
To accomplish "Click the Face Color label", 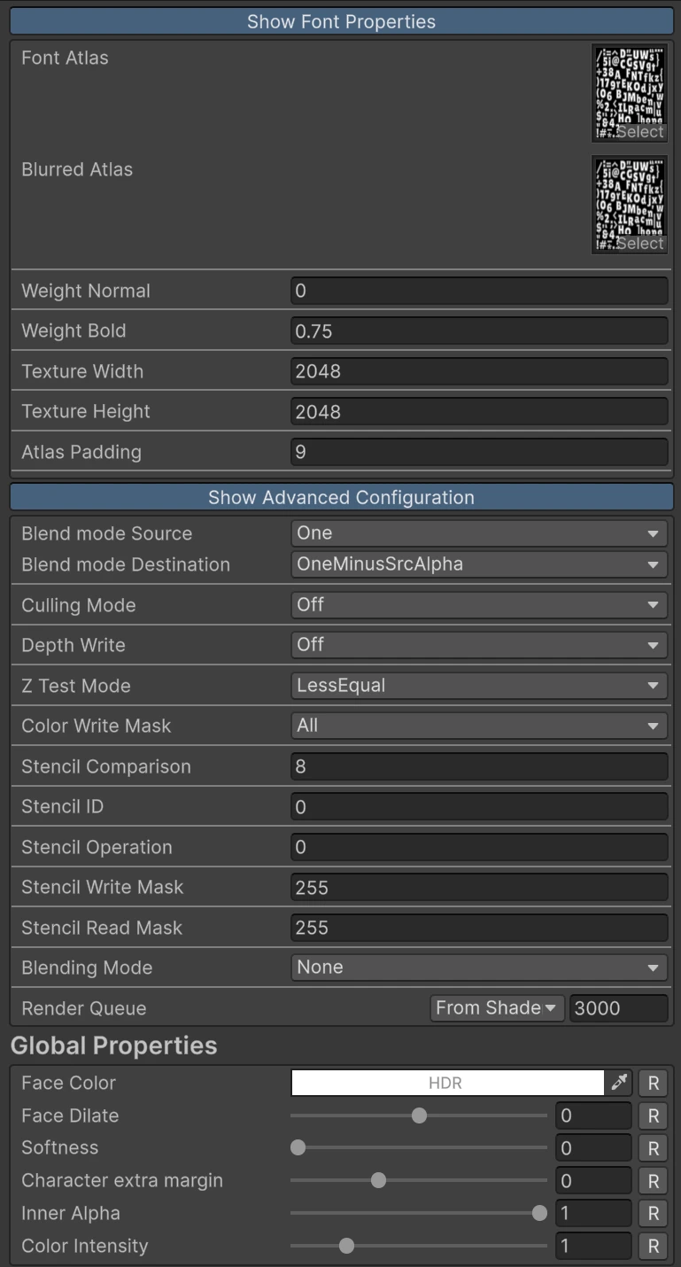I will click(x=69, y=1083).
